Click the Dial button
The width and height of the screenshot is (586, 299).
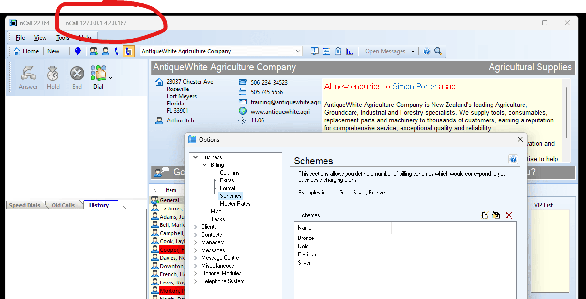(x=98, y=77)
